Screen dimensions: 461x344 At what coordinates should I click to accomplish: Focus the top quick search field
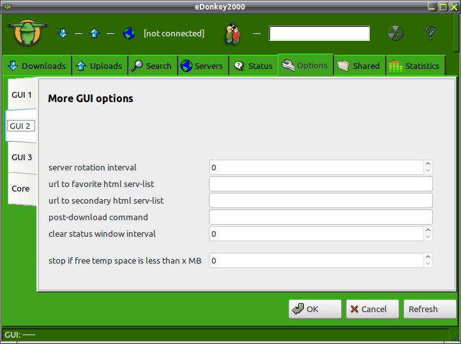(x=319, y=33)
